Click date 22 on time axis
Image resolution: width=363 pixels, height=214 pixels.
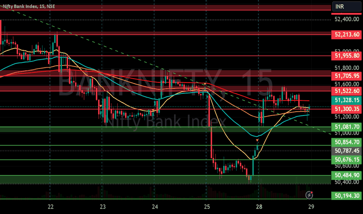(x=51, y=207)
